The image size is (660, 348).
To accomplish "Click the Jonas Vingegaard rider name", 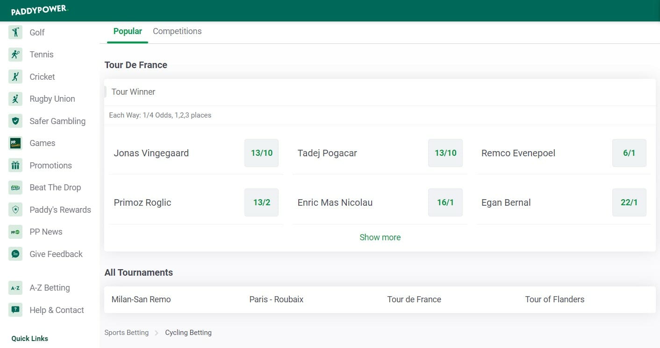I will tap(151, 153).
